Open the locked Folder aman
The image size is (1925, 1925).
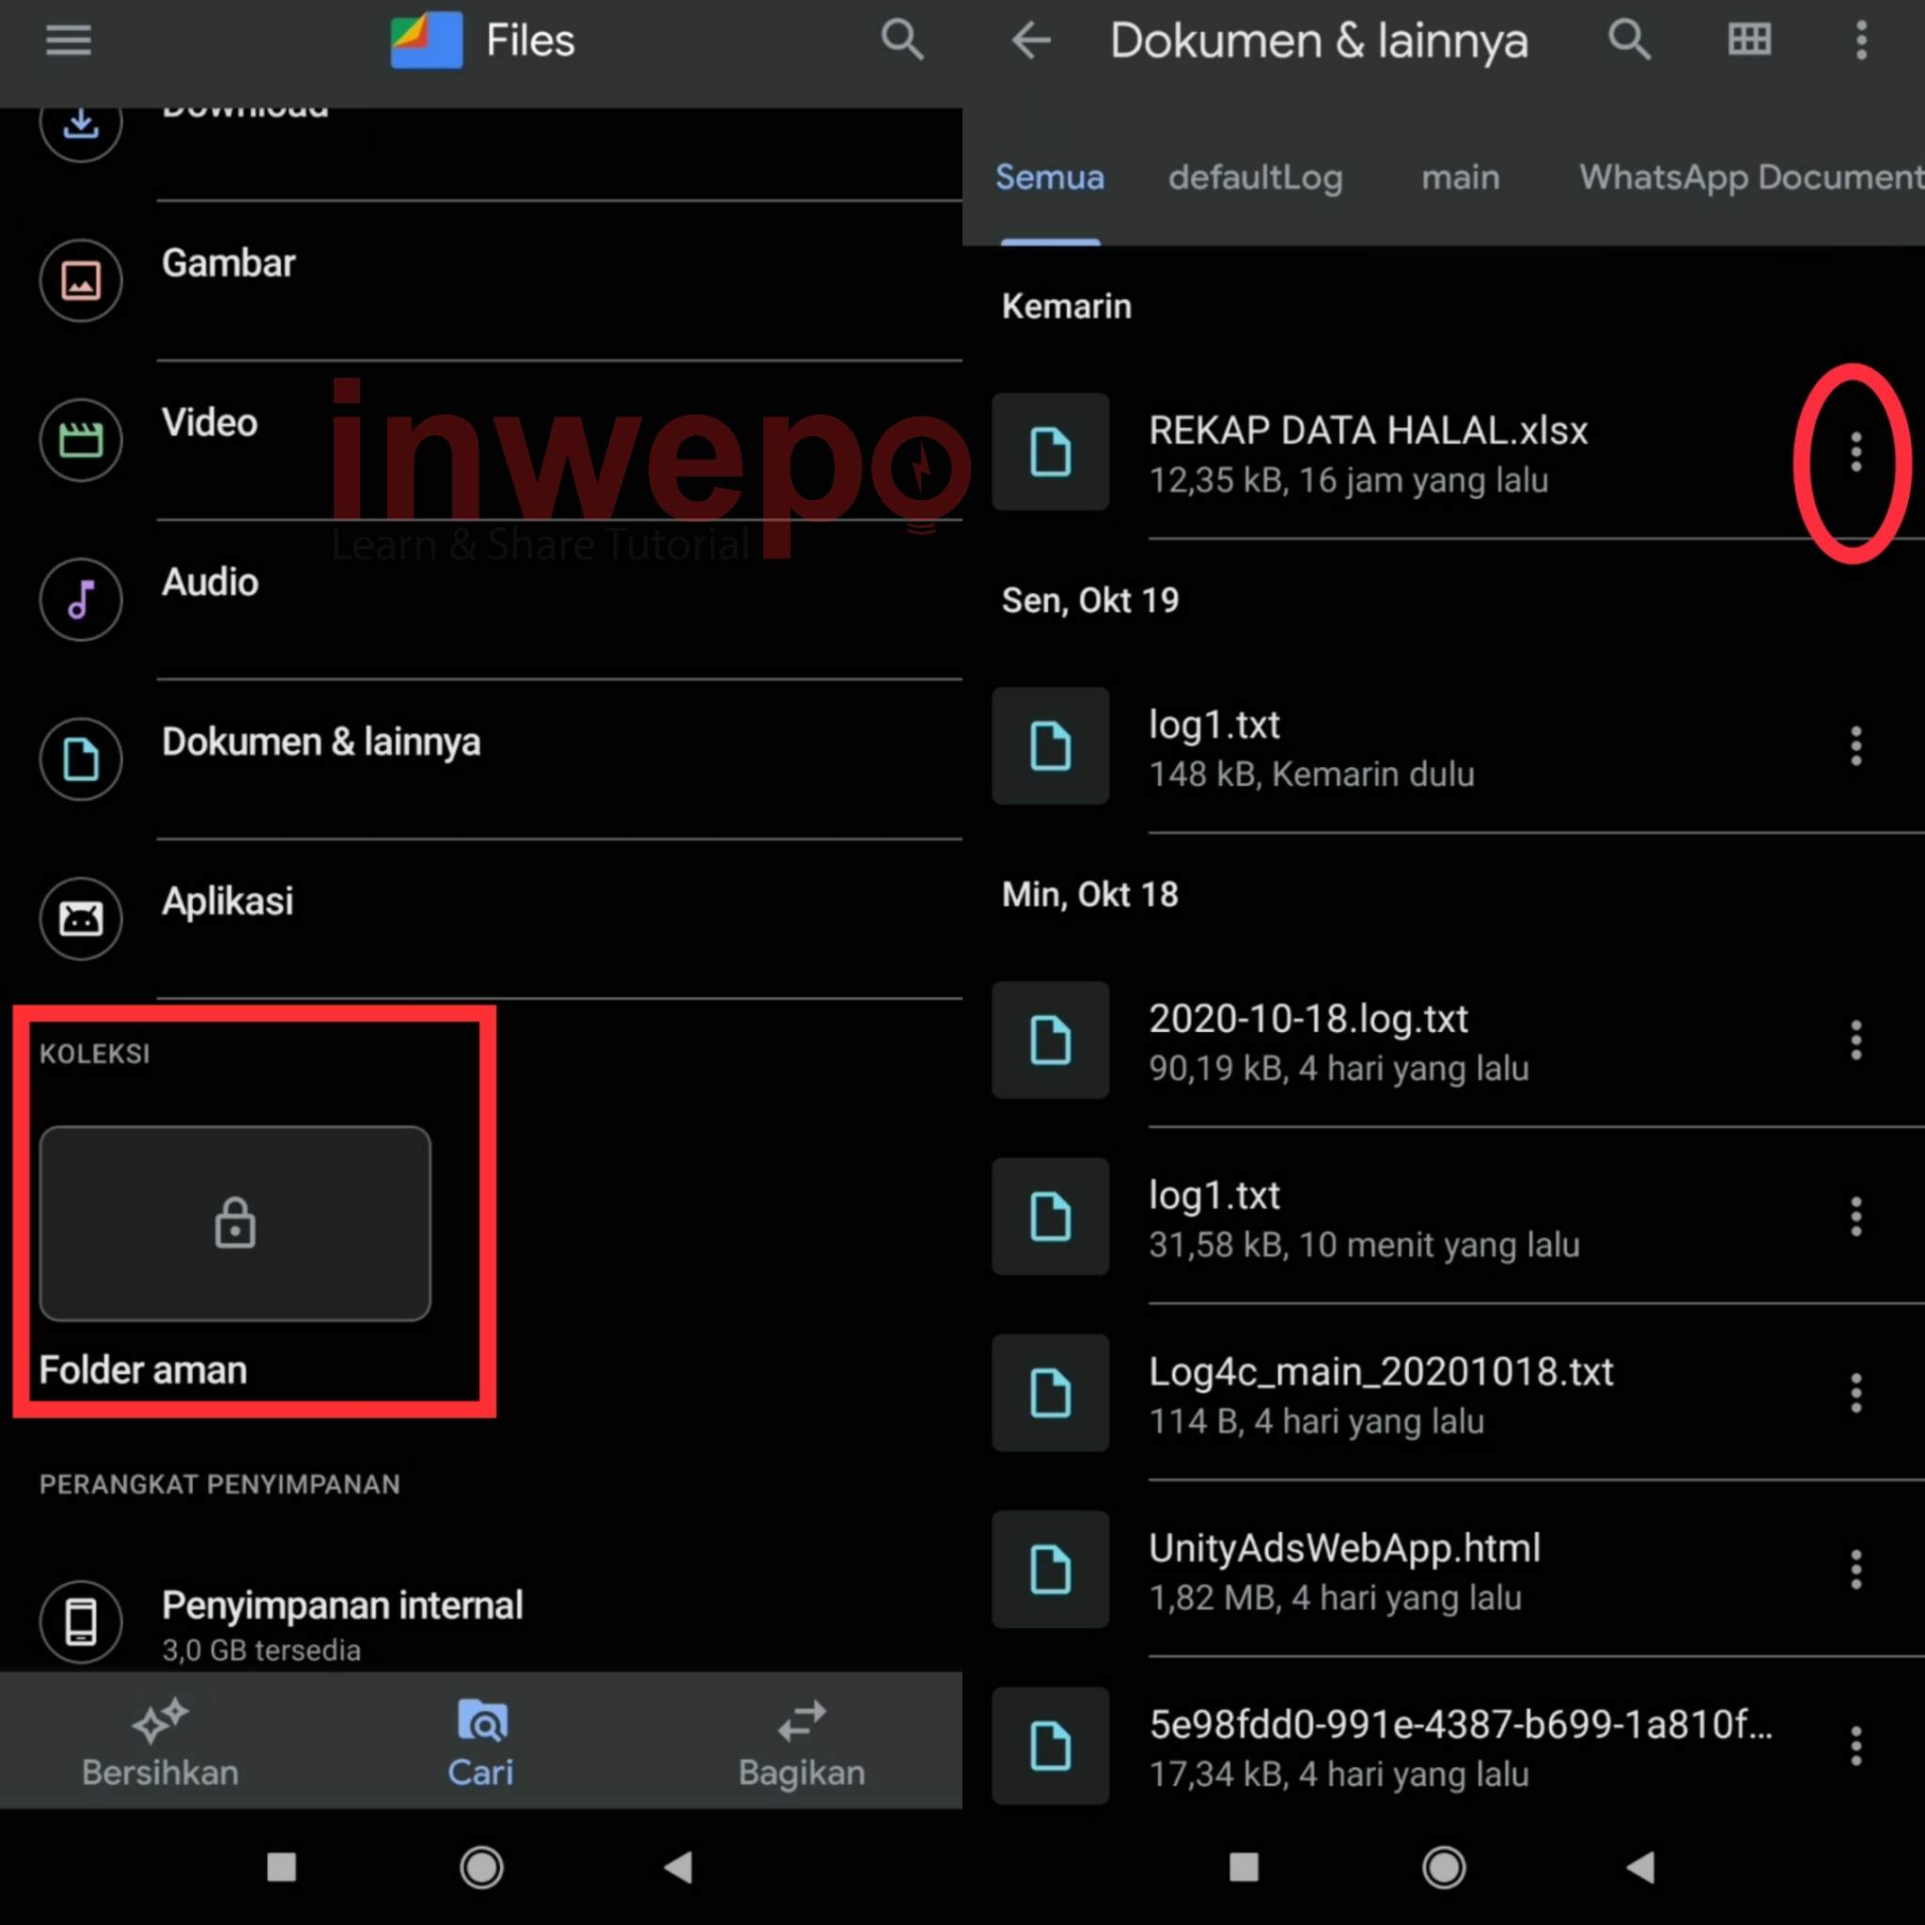tap(235, 1224)
